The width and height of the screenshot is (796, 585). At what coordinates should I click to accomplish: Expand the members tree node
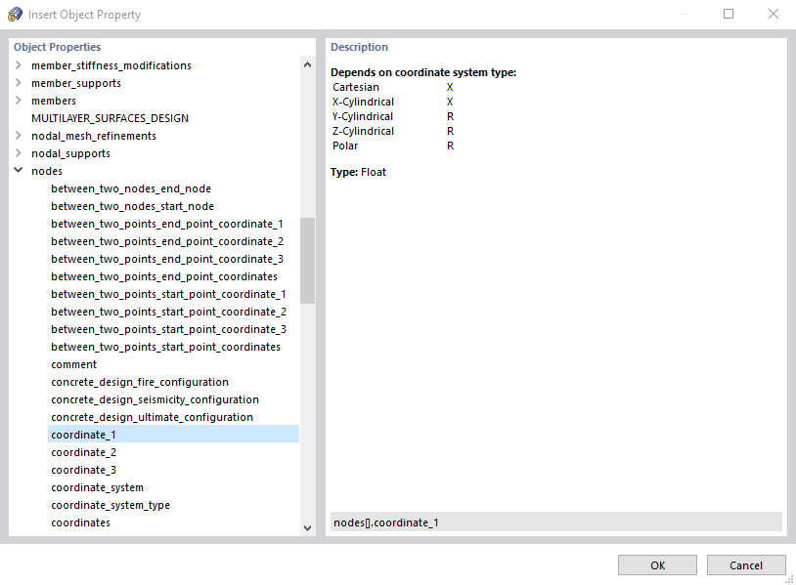(18, 101)
